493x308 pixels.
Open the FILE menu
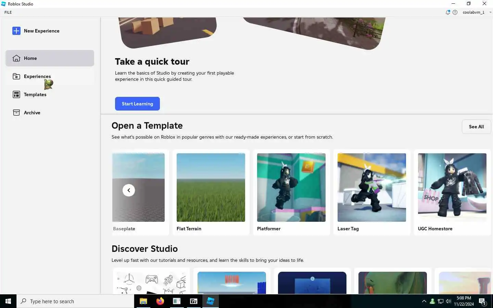8,12
